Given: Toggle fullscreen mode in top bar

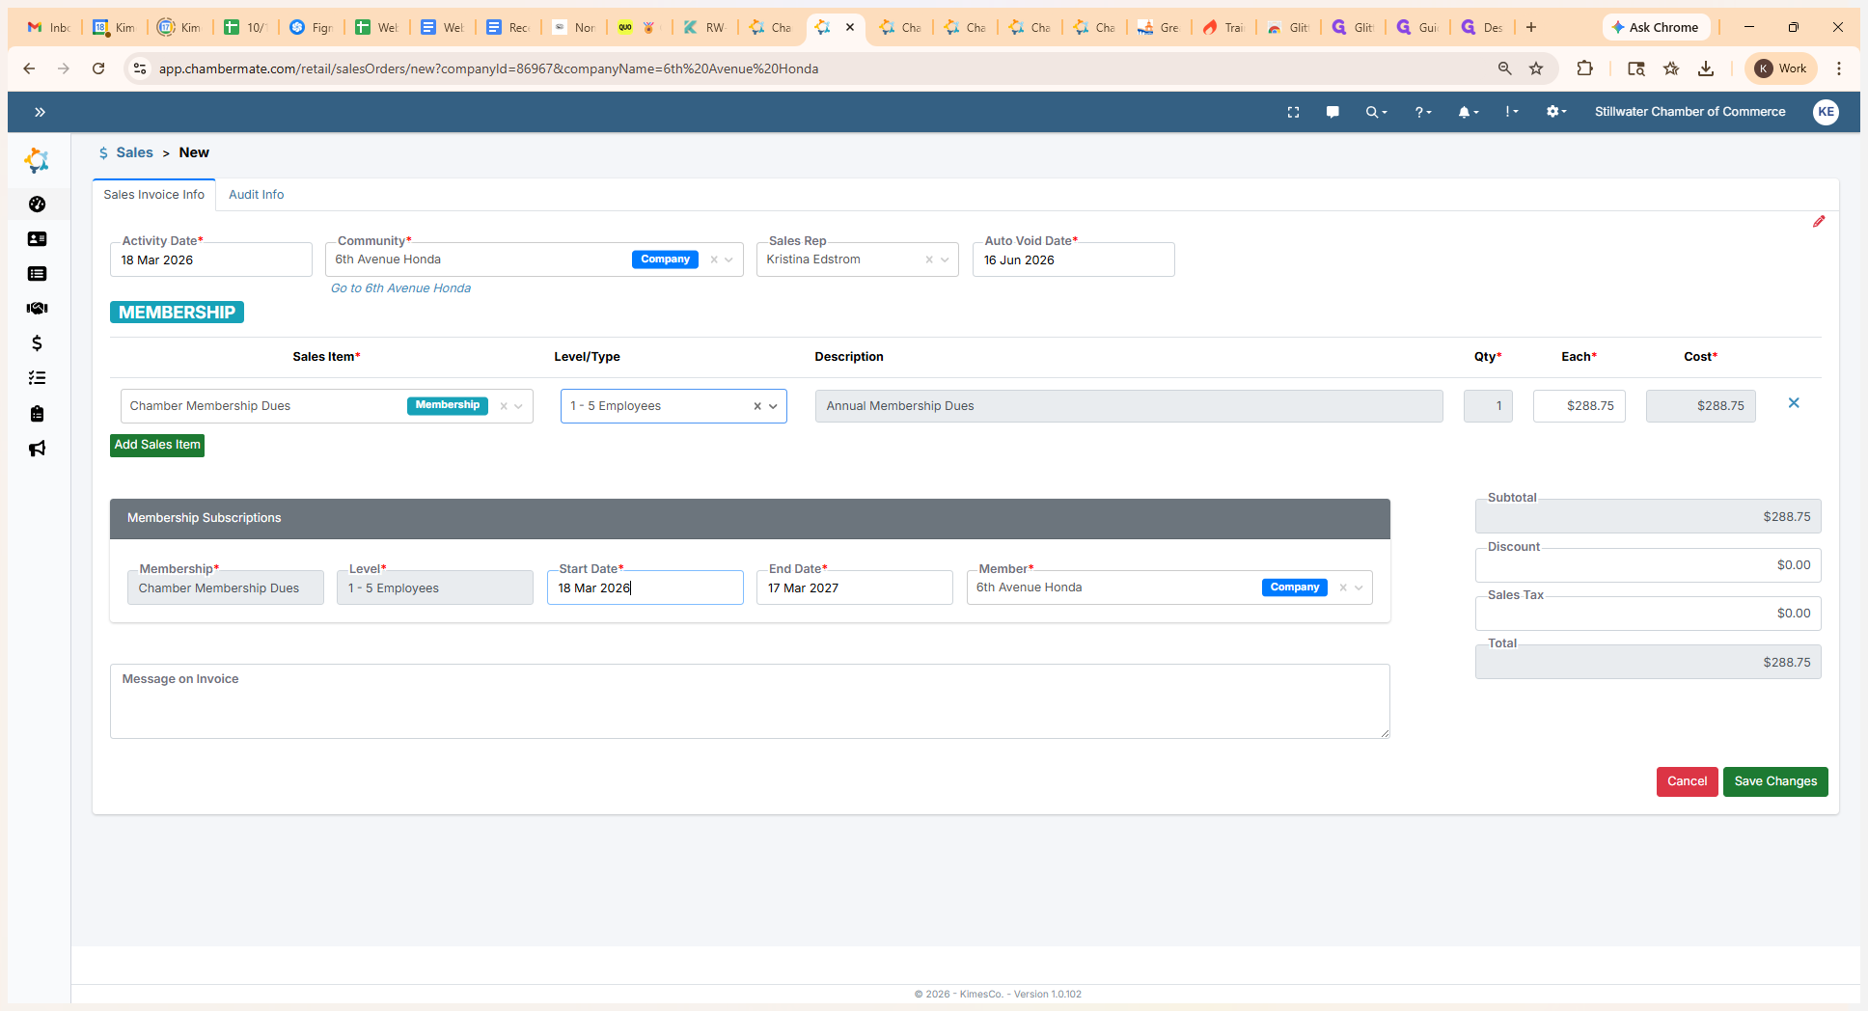Looking at the screenshot, I should point(1293,112).
